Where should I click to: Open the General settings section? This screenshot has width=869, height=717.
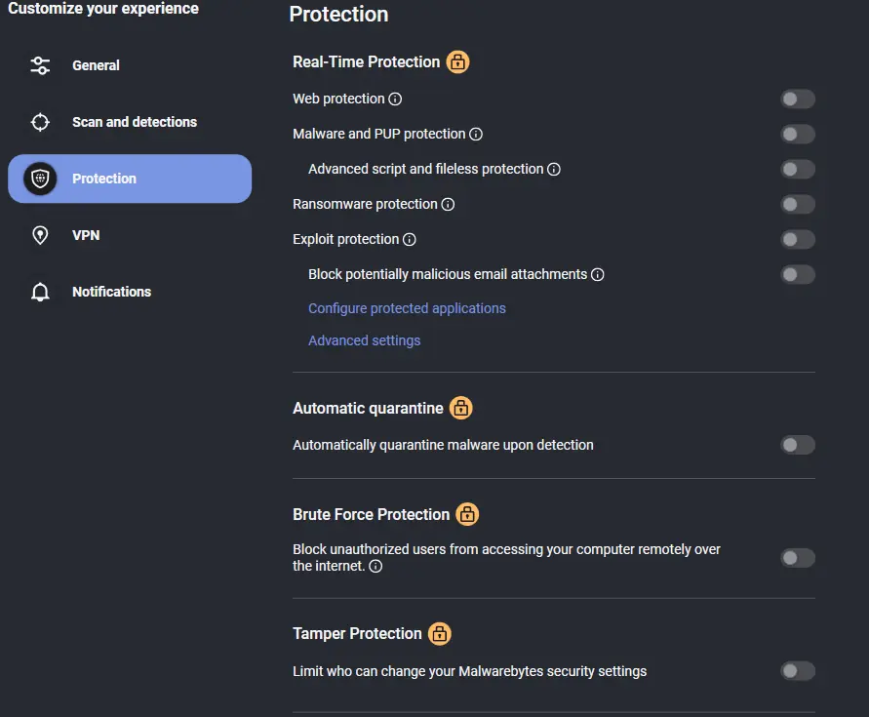(x=130, y=65)
